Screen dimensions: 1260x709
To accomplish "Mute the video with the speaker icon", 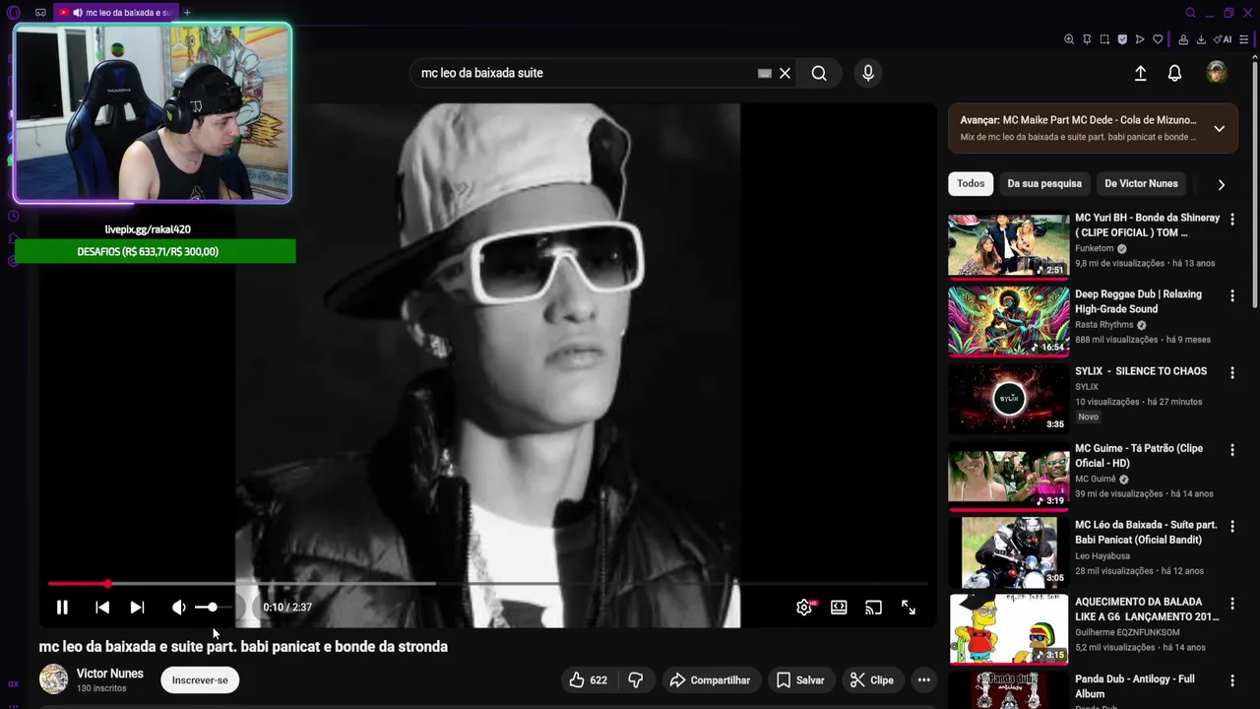I will tap(178, 608).
